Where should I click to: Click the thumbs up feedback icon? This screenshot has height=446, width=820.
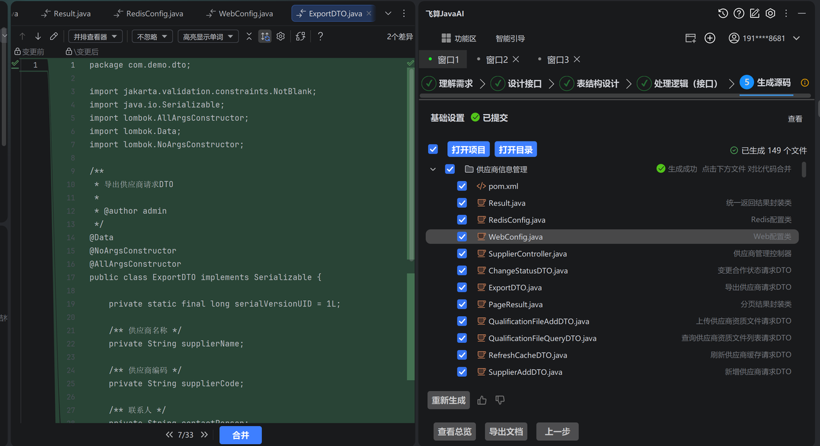pyautogui.click(x=482, y=401)
